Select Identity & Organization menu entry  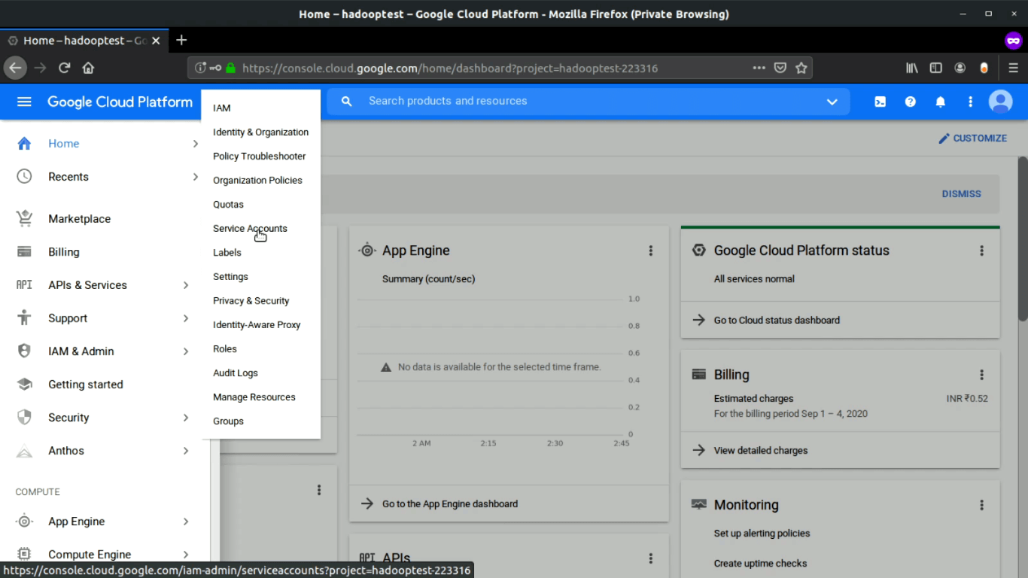(x=260, y=132)
